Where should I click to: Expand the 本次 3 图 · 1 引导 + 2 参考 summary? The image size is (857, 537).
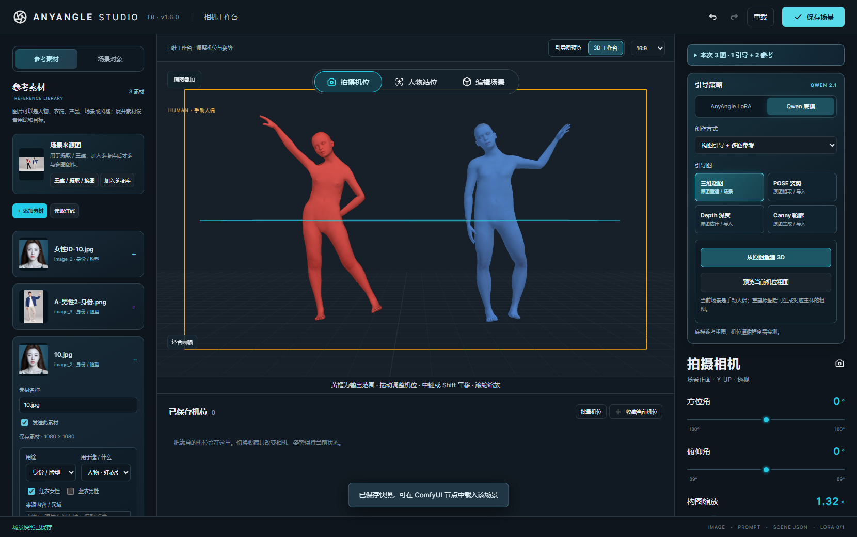(x=766, y=55)
